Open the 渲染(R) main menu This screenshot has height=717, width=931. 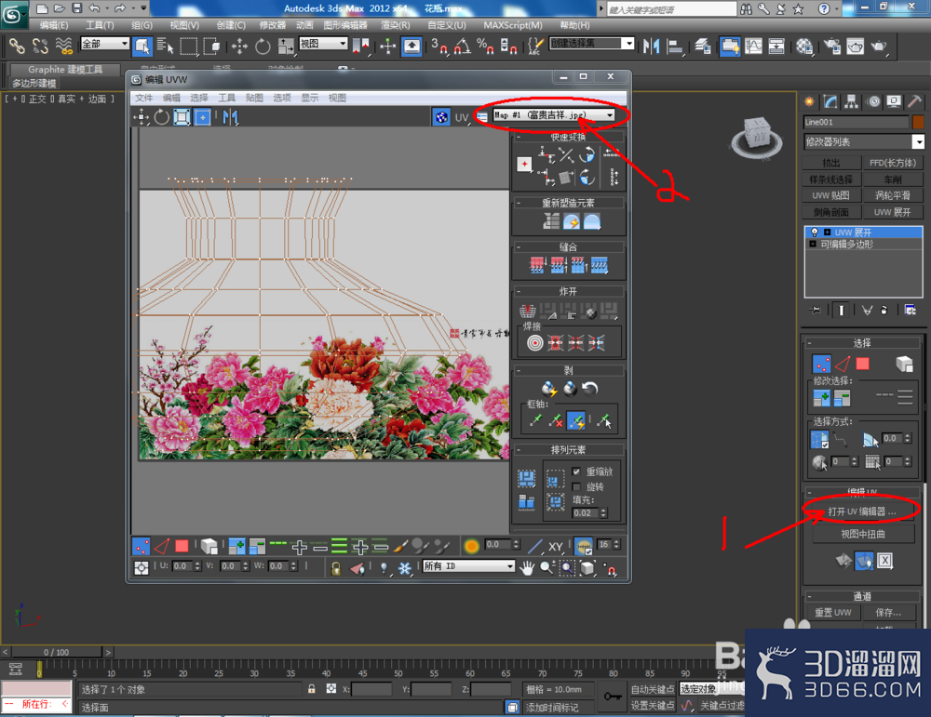coord(395,25)
